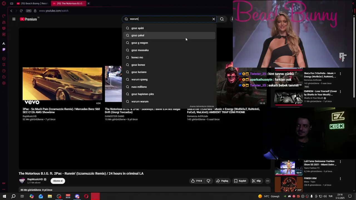
Task: Select 'gzuz luciano' suggestion
Action: [x=169, y=72]
